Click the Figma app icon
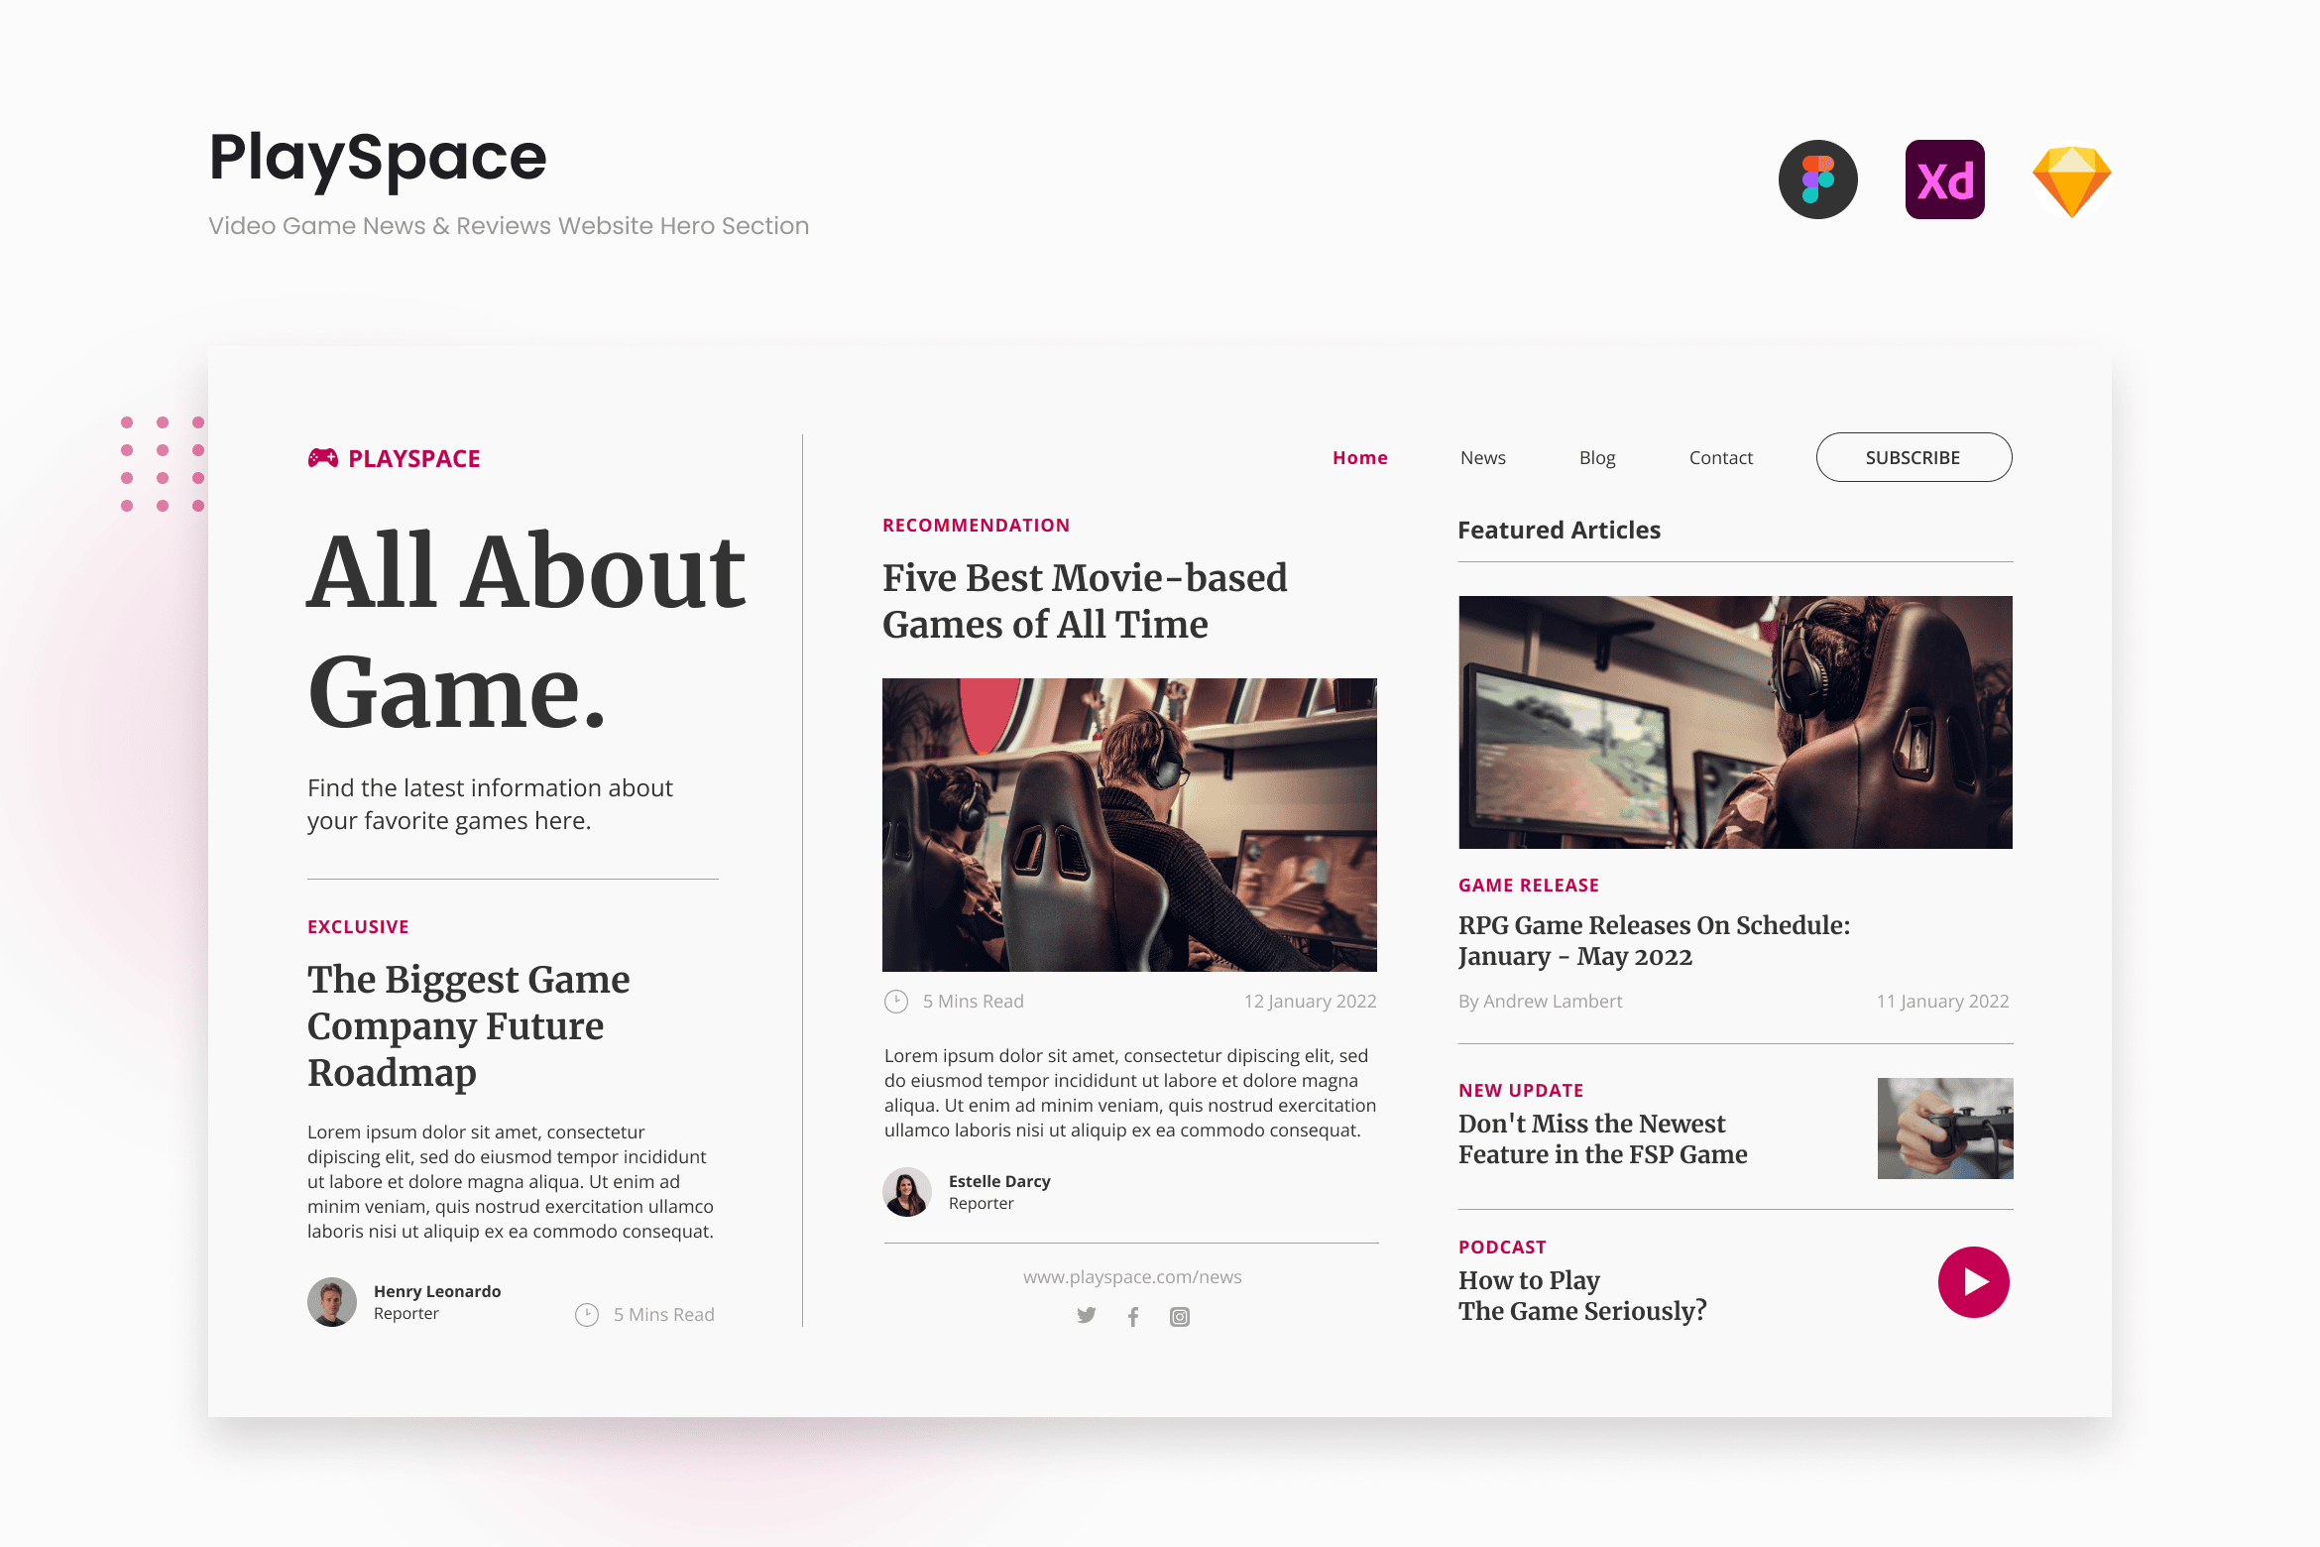 (x=1817, y=179)
